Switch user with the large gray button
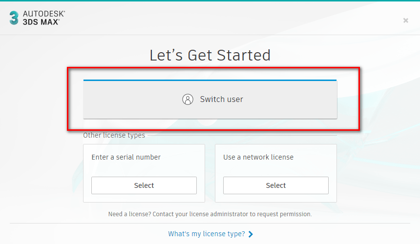Viewport: 420px width, 244px height. click(x=210, y=100)
